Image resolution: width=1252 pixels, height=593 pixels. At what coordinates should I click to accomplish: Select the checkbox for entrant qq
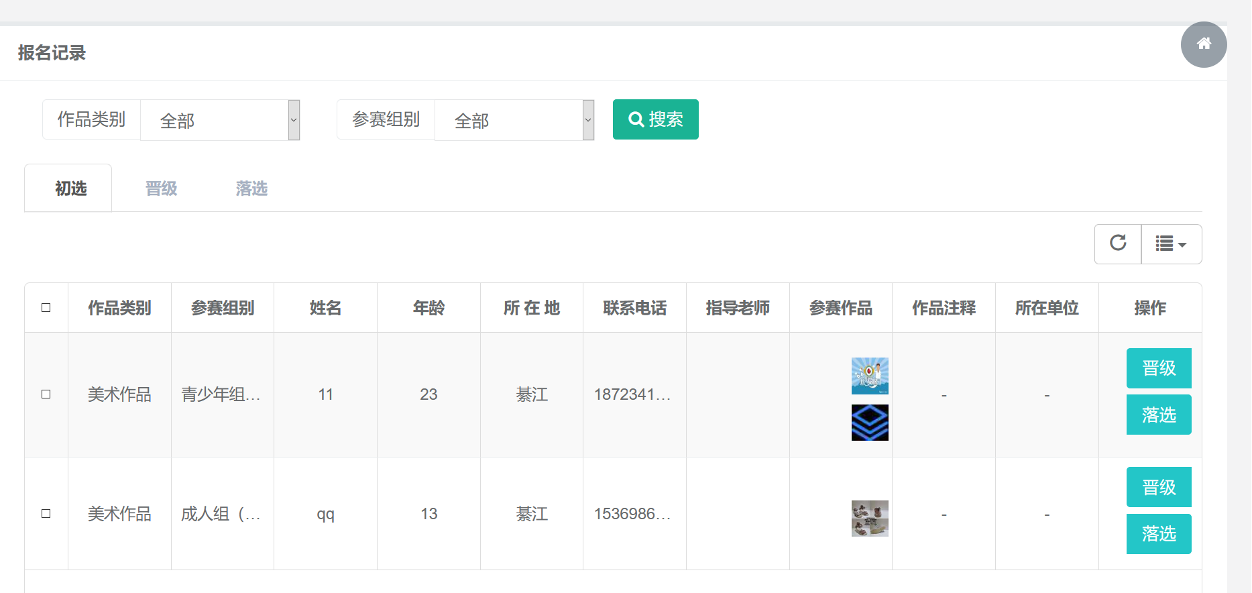tap(46, 514)
